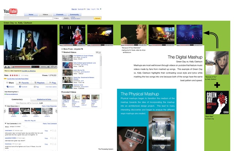Rate the video five stars
The width and height of the screenshot is (234, 151).
coord(19,75)
